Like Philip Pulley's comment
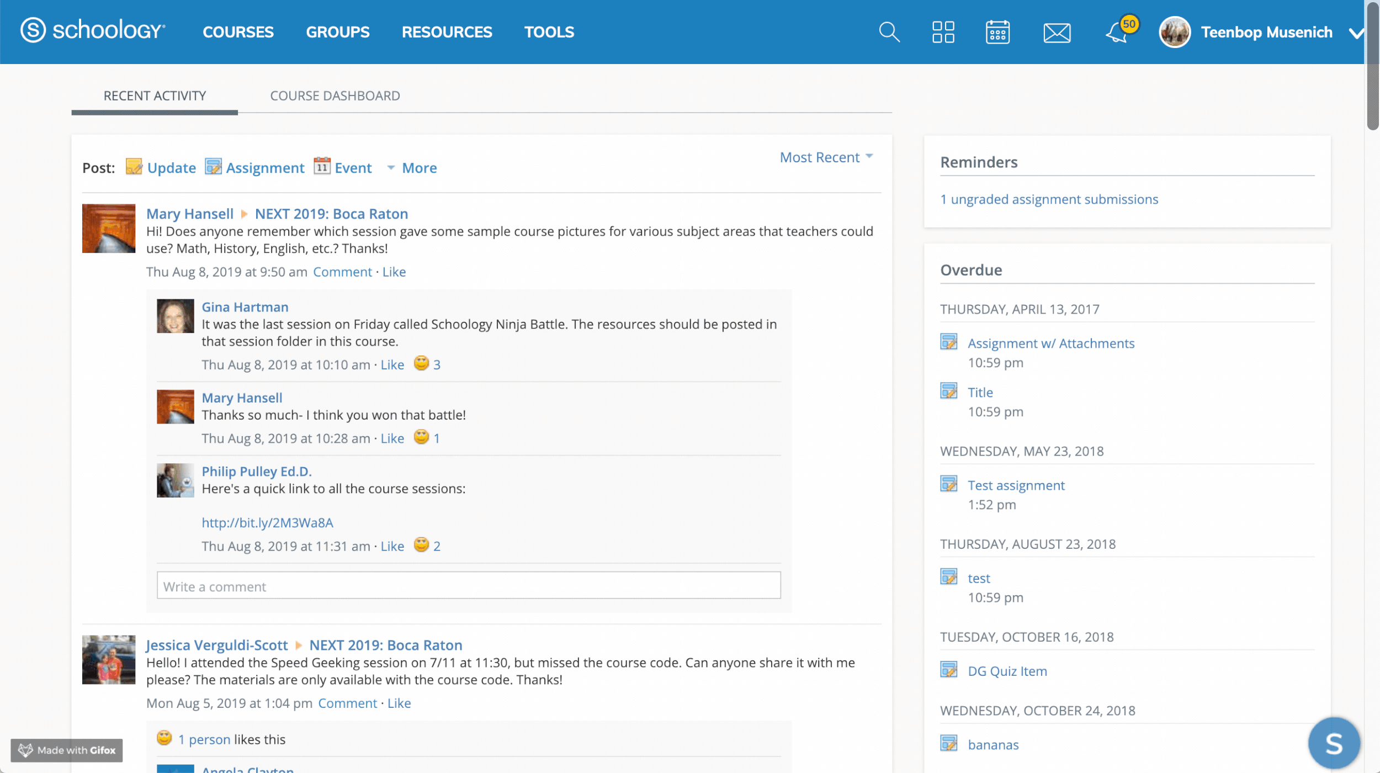This screenshot has width=1380, height=773. tap(392, 546)
